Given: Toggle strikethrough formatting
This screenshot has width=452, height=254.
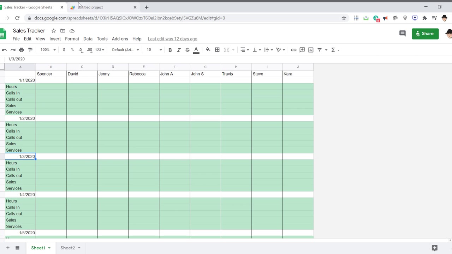Looking at the screenshot, I should click(187, 50).
